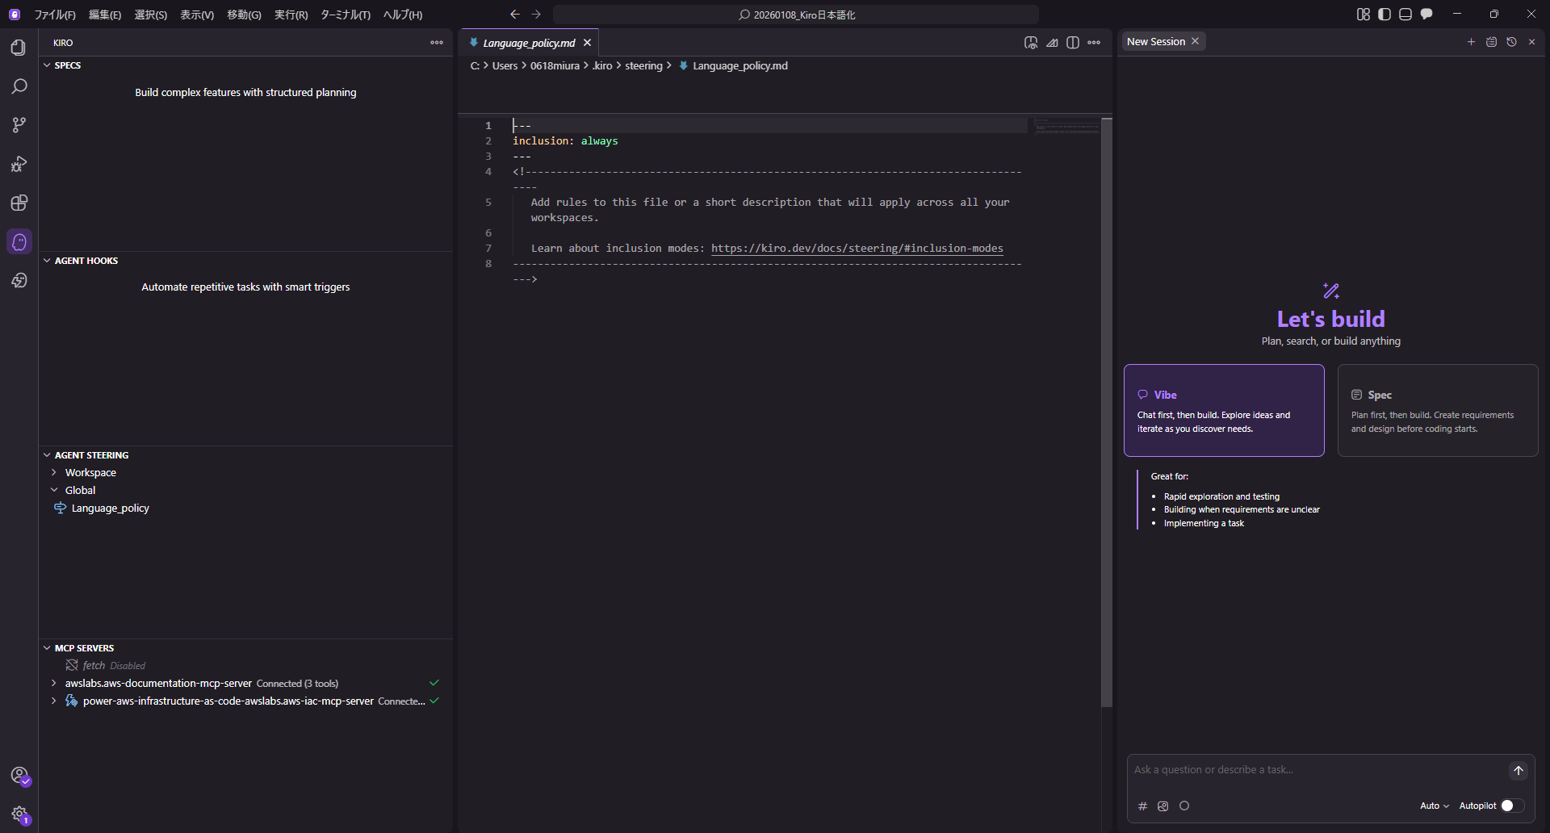
Task: Toggle the primary sidebar layout icon
Action: [x=1385, y=15]
